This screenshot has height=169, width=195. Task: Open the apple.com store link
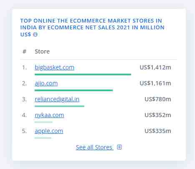(x=49, y=131)
